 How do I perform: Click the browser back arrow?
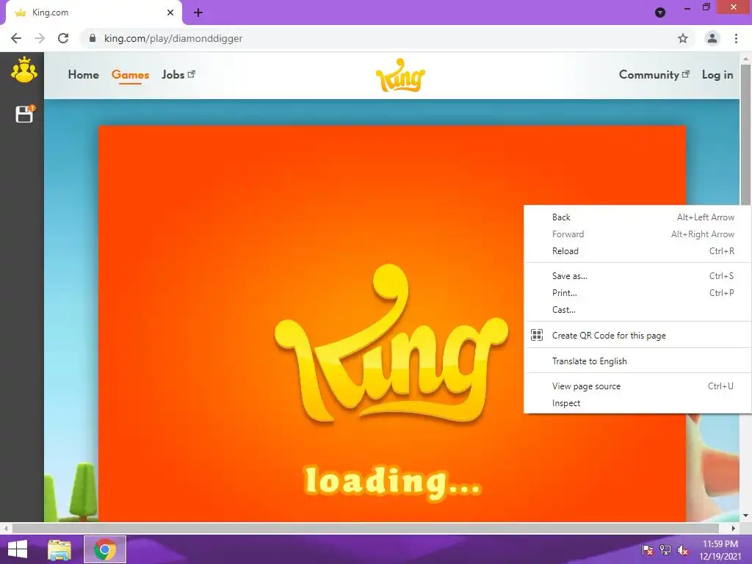pos(16,38)
